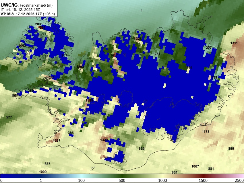Click map value 1051 in the east

point(189,68)
